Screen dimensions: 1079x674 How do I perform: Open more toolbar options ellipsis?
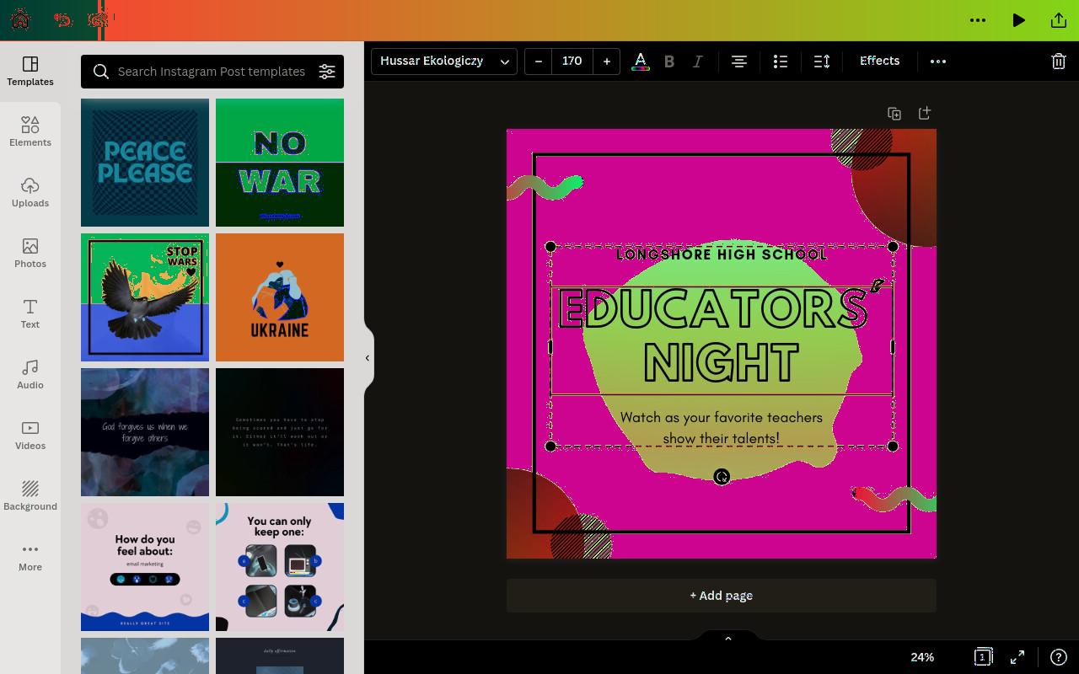tap(938, 61)
